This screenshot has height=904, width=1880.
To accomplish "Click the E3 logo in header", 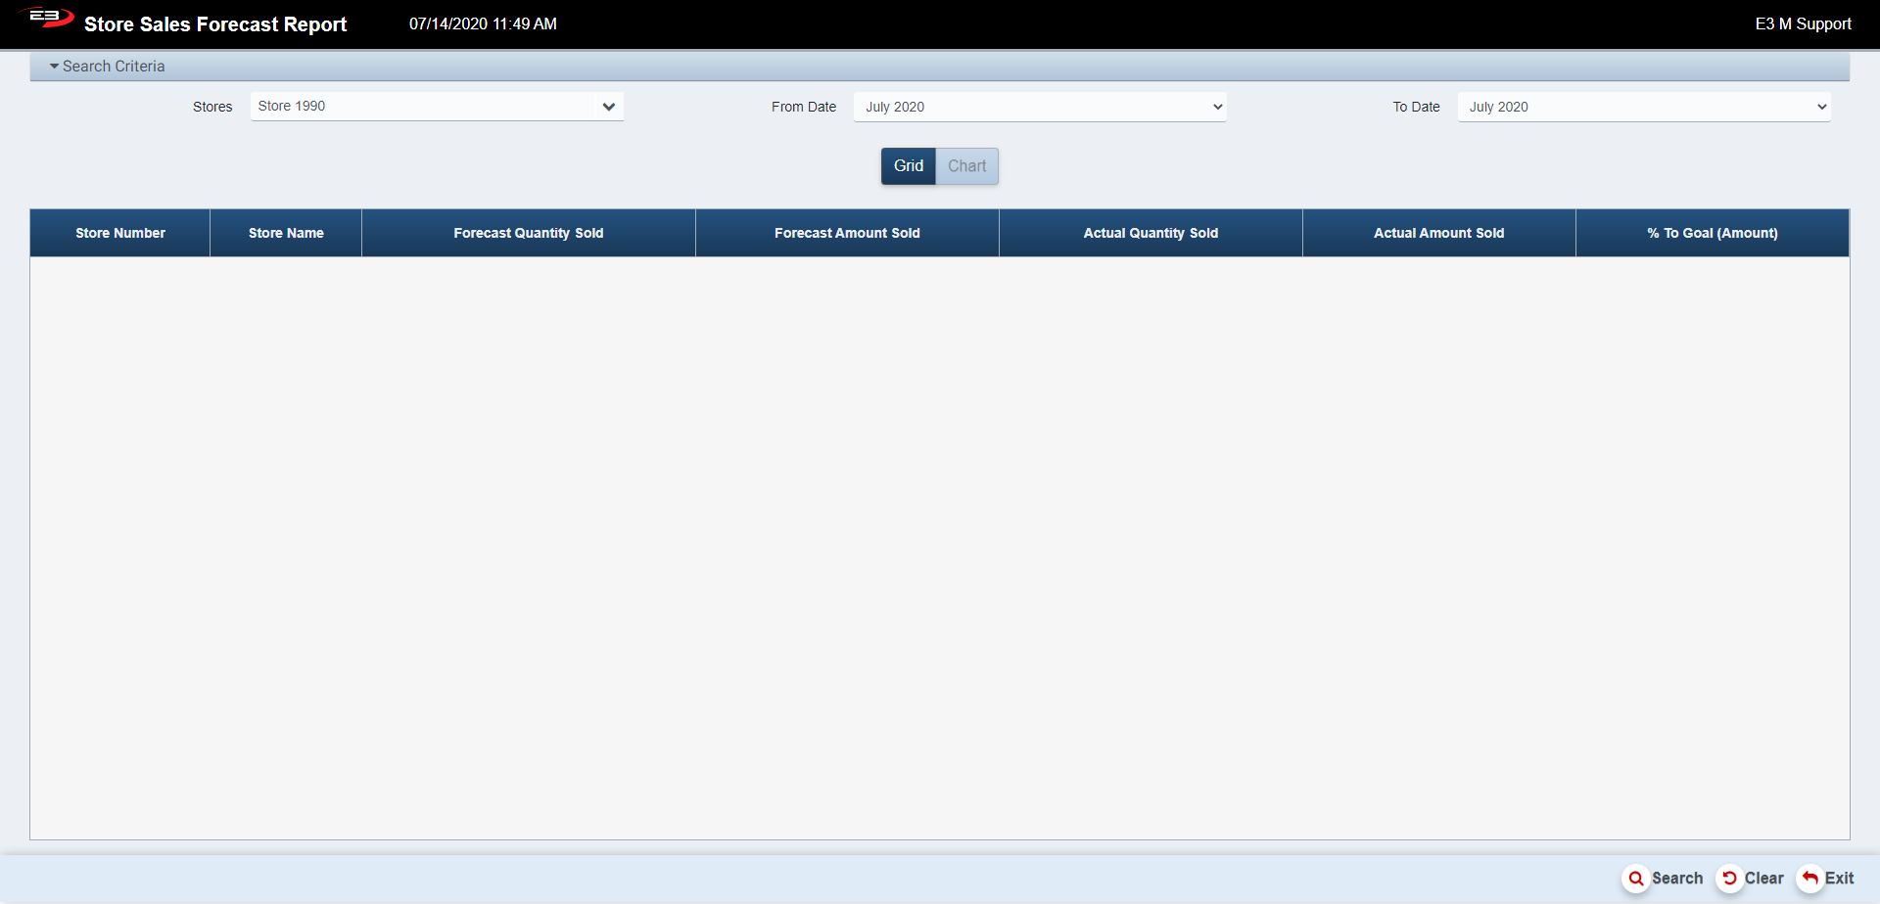I will [x=47, y=19].
